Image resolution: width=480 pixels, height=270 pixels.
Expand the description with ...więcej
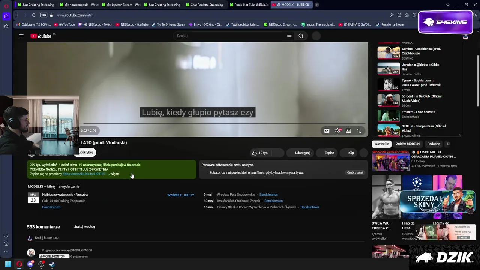pyautogui.click(x=114, y=174)
